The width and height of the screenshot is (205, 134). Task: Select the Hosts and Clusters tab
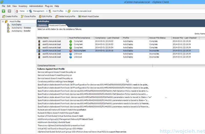click(x=58, y=25)
